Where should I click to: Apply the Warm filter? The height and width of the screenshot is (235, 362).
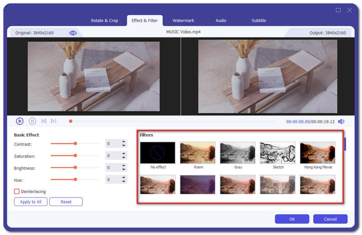198,153
